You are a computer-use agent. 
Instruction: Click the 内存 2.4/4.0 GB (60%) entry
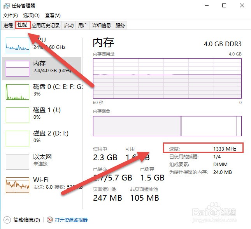(42, 69)
